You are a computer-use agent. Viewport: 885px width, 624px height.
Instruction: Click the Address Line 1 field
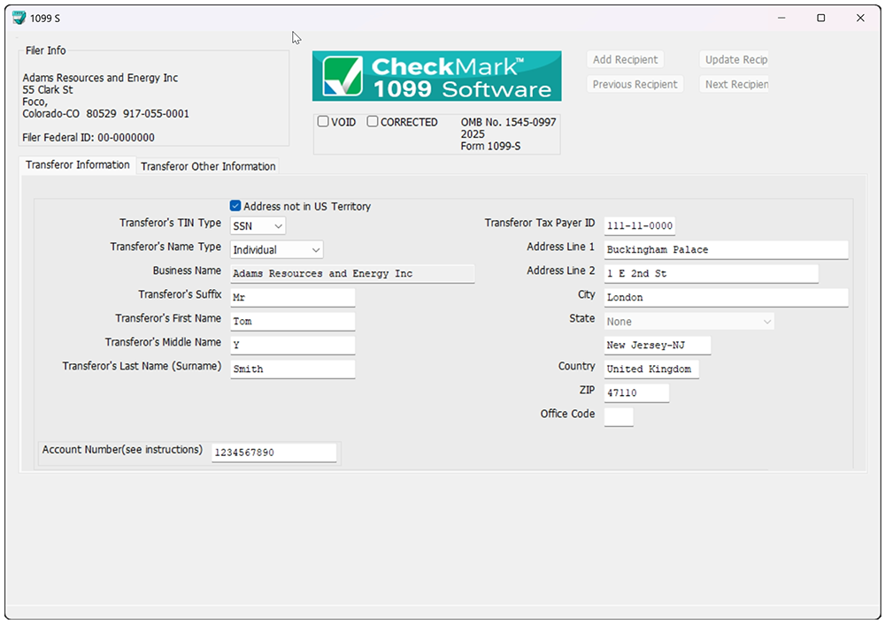pyautogui.click(x=726, y=250)
